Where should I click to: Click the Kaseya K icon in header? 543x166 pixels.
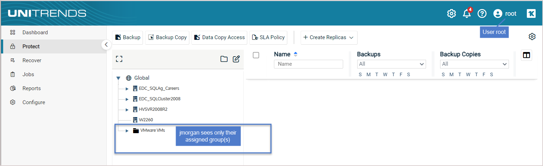tap(531, 14)
